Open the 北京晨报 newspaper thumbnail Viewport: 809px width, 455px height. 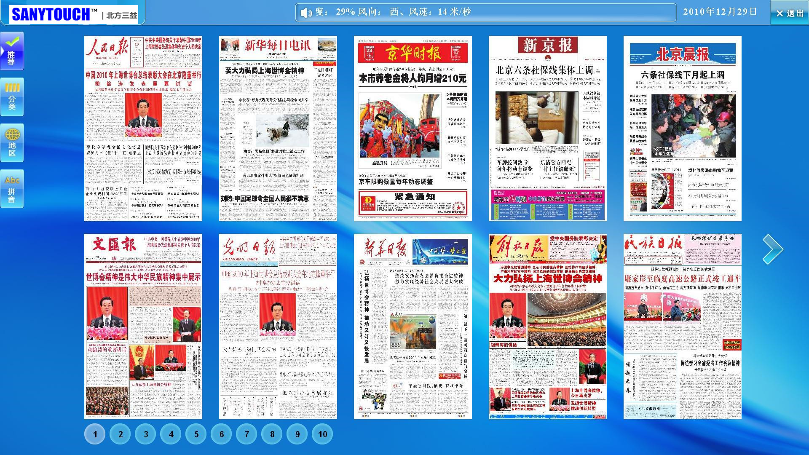tap(683, 128)
